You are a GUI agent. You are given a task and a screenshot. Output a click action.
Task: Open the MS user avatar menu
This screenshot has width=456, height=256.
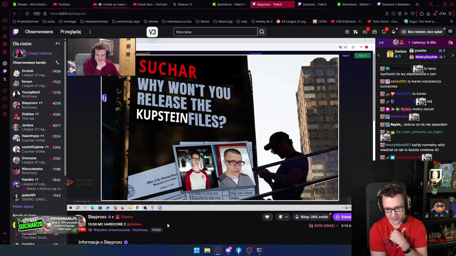(x=450, y=32)
